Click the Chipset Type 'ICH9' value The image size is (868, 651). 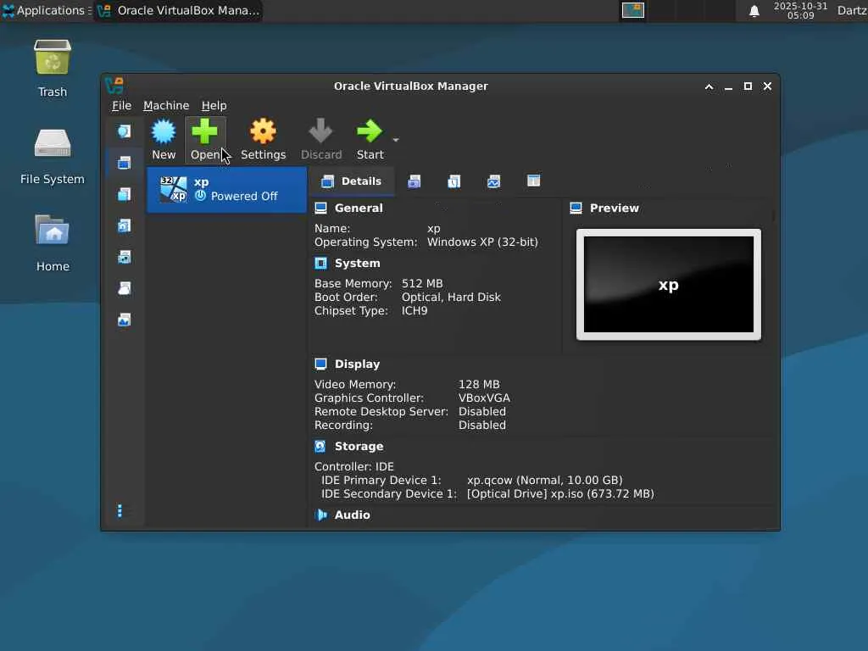coord(414,311)
